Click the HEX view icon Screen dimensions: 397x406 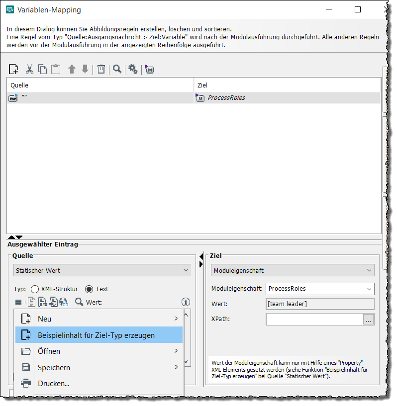tap(43, 302)
